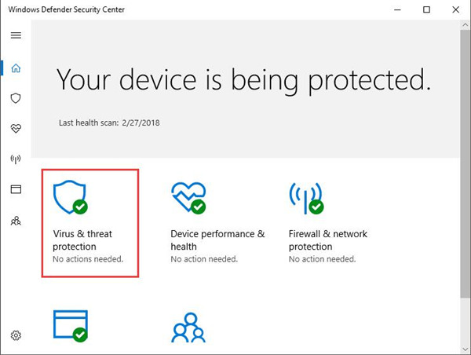Click the scrollbar down arrow
The height and width of the screenshot is (355, 471).
click(x=466, y=350)
